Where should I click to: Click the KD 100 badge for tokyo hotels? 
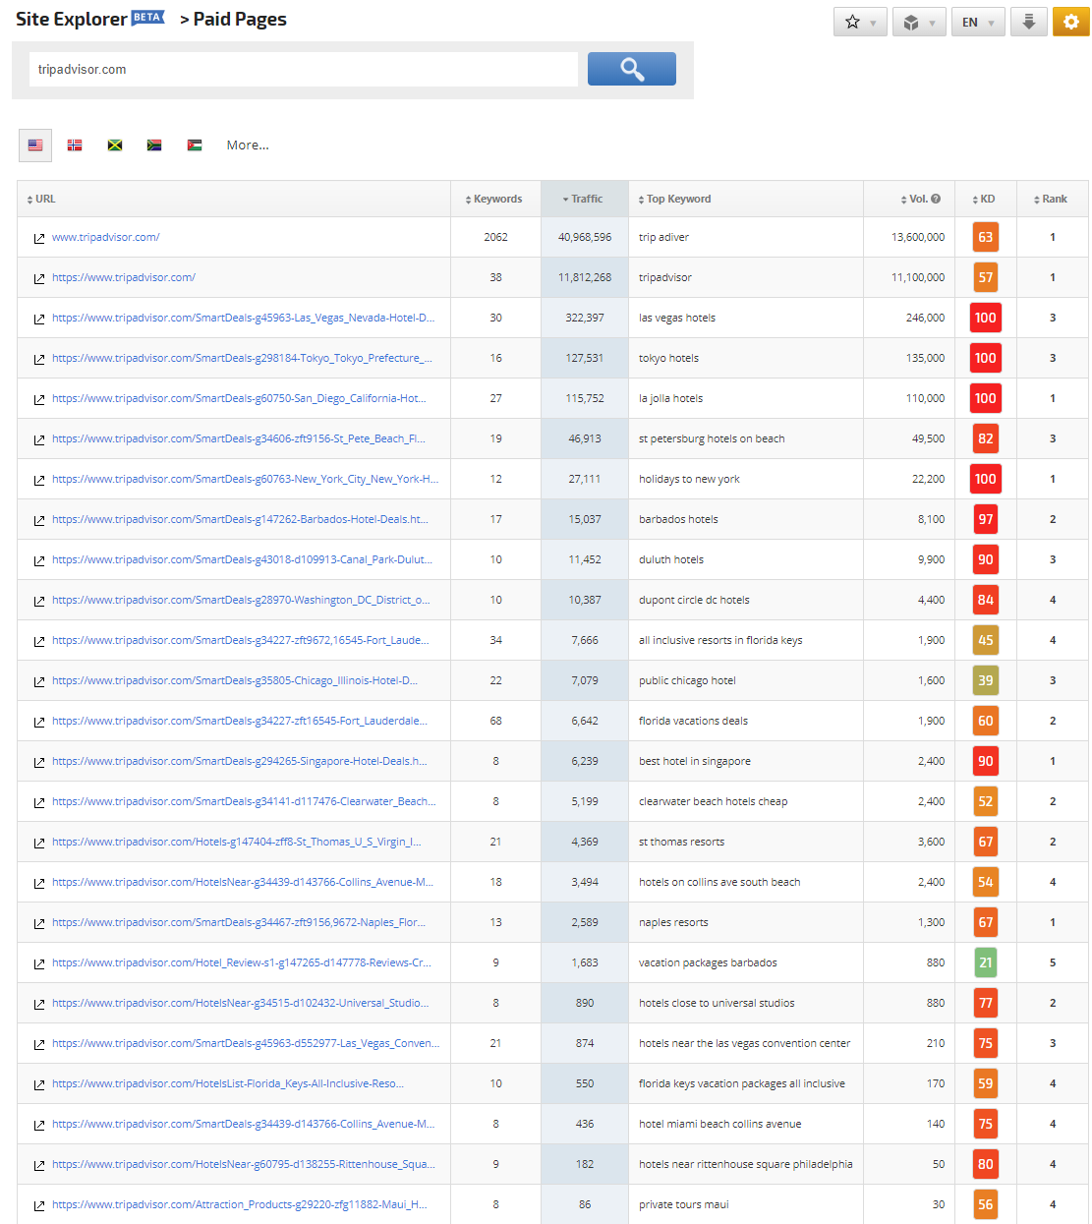pyautogui.click(x=985, y=358)
